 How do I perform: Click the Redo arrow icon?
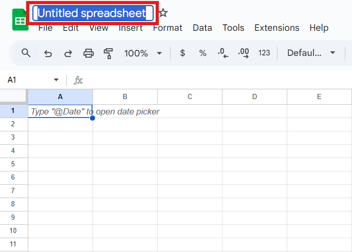(68, 53)
